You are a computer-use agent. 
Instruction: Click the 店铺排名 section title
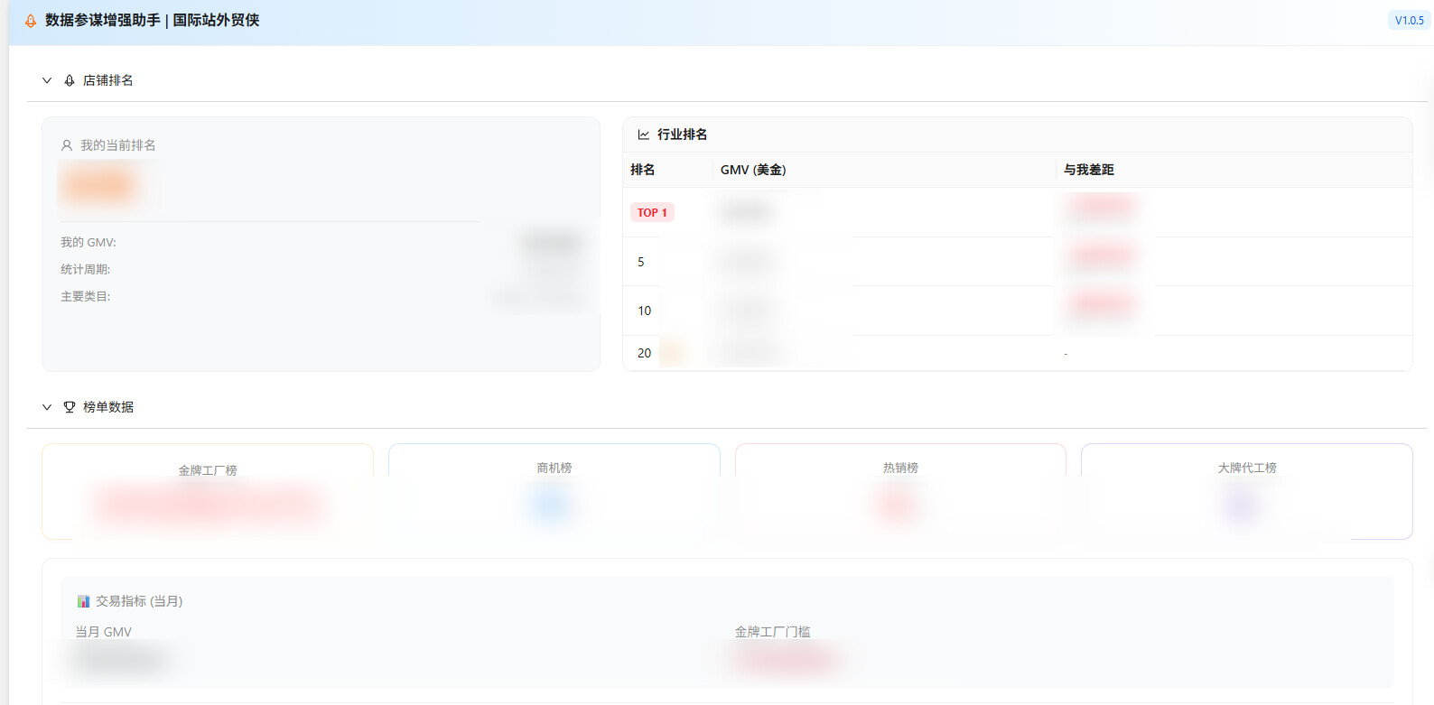[x=108, y=80]
